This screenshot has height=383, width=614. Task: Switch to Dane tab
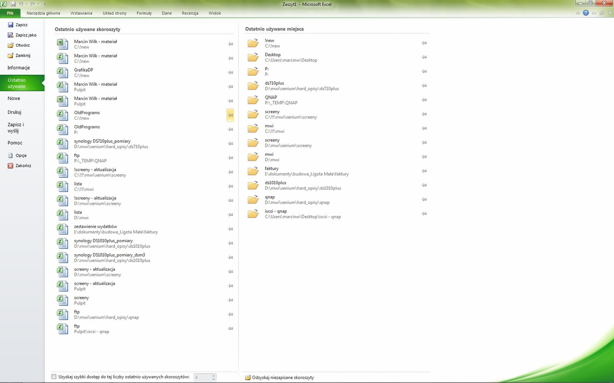(x=167, y=13)
